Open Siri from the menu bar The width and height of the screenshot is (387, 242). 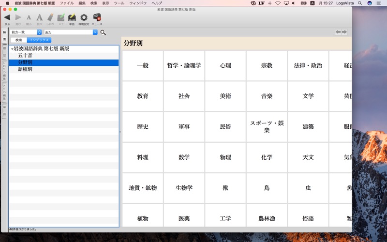point(370,3)
